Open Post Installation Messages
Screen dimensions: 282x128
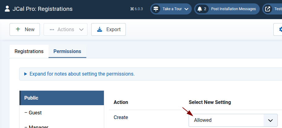[x=227, y=9]
